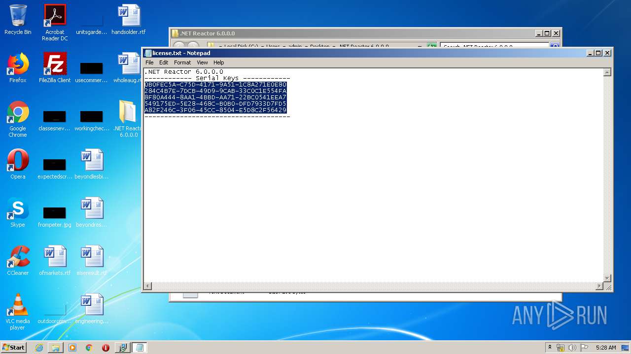Screen dimensions: 631x354
Task: Open the Help menu in Notepad
Action: coord(218,62)
